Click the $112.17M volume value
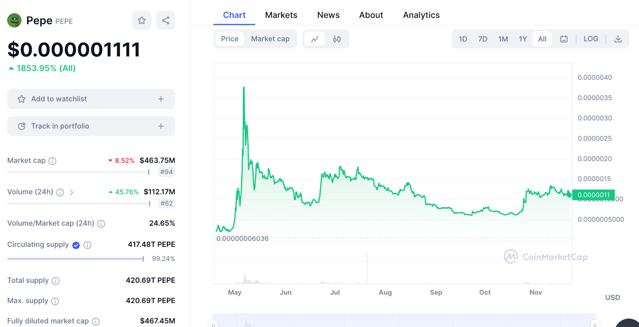 pos(159,192)
